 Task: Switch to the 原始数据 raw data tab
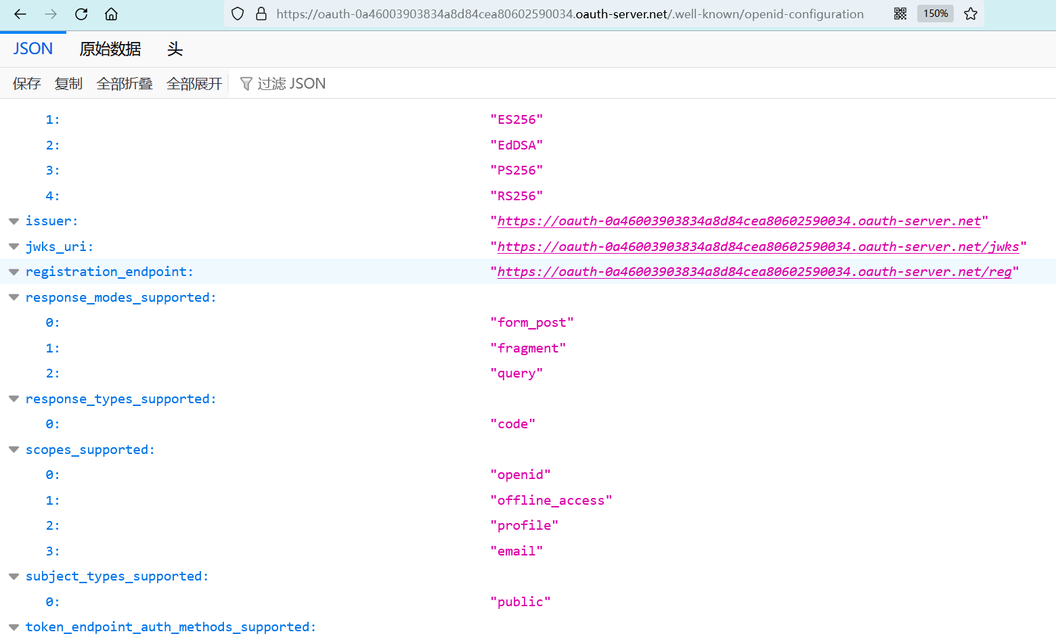[x=110, y=49]
